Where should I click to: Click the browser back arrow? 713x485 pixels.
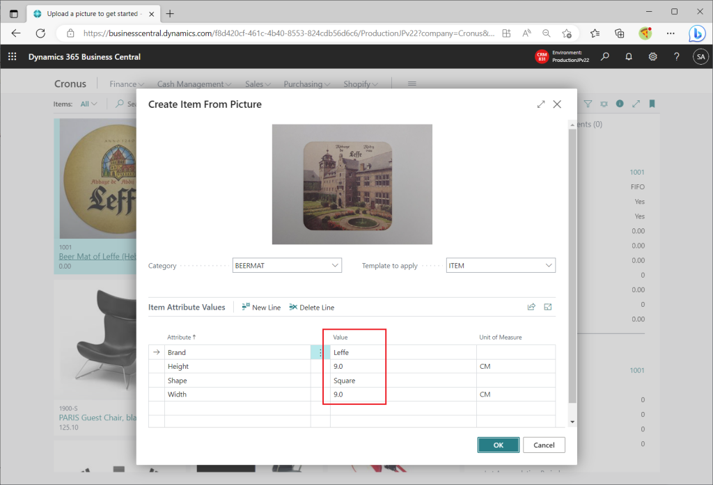16,33
